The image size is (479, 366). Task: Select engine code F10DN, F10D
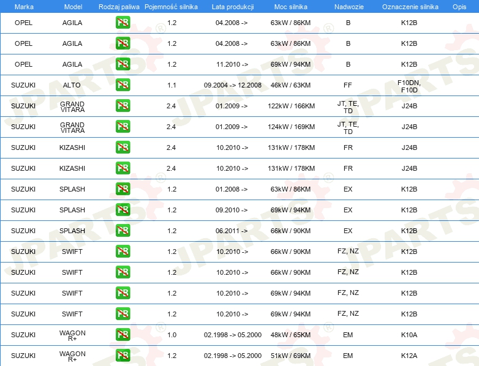(x=409, y=86)
